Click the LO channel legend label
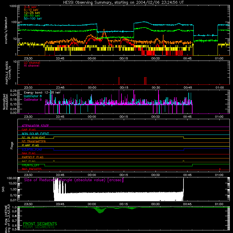The width and height of the screenshot is (233, 233). 32,63
